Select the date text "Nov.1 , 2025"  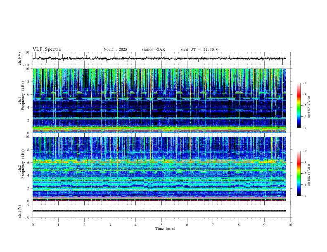[x=115, y=49]
